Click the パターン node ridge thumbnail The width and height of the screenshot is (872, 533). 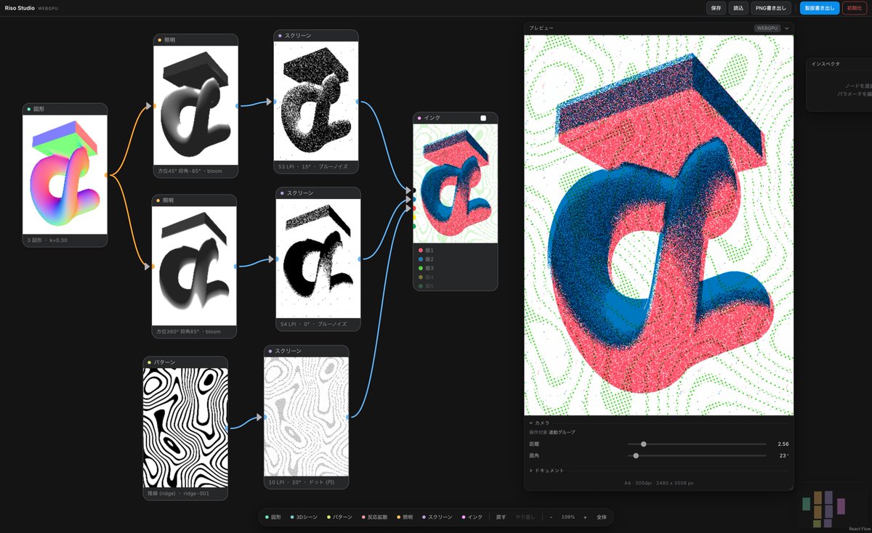tap(185, 428)
